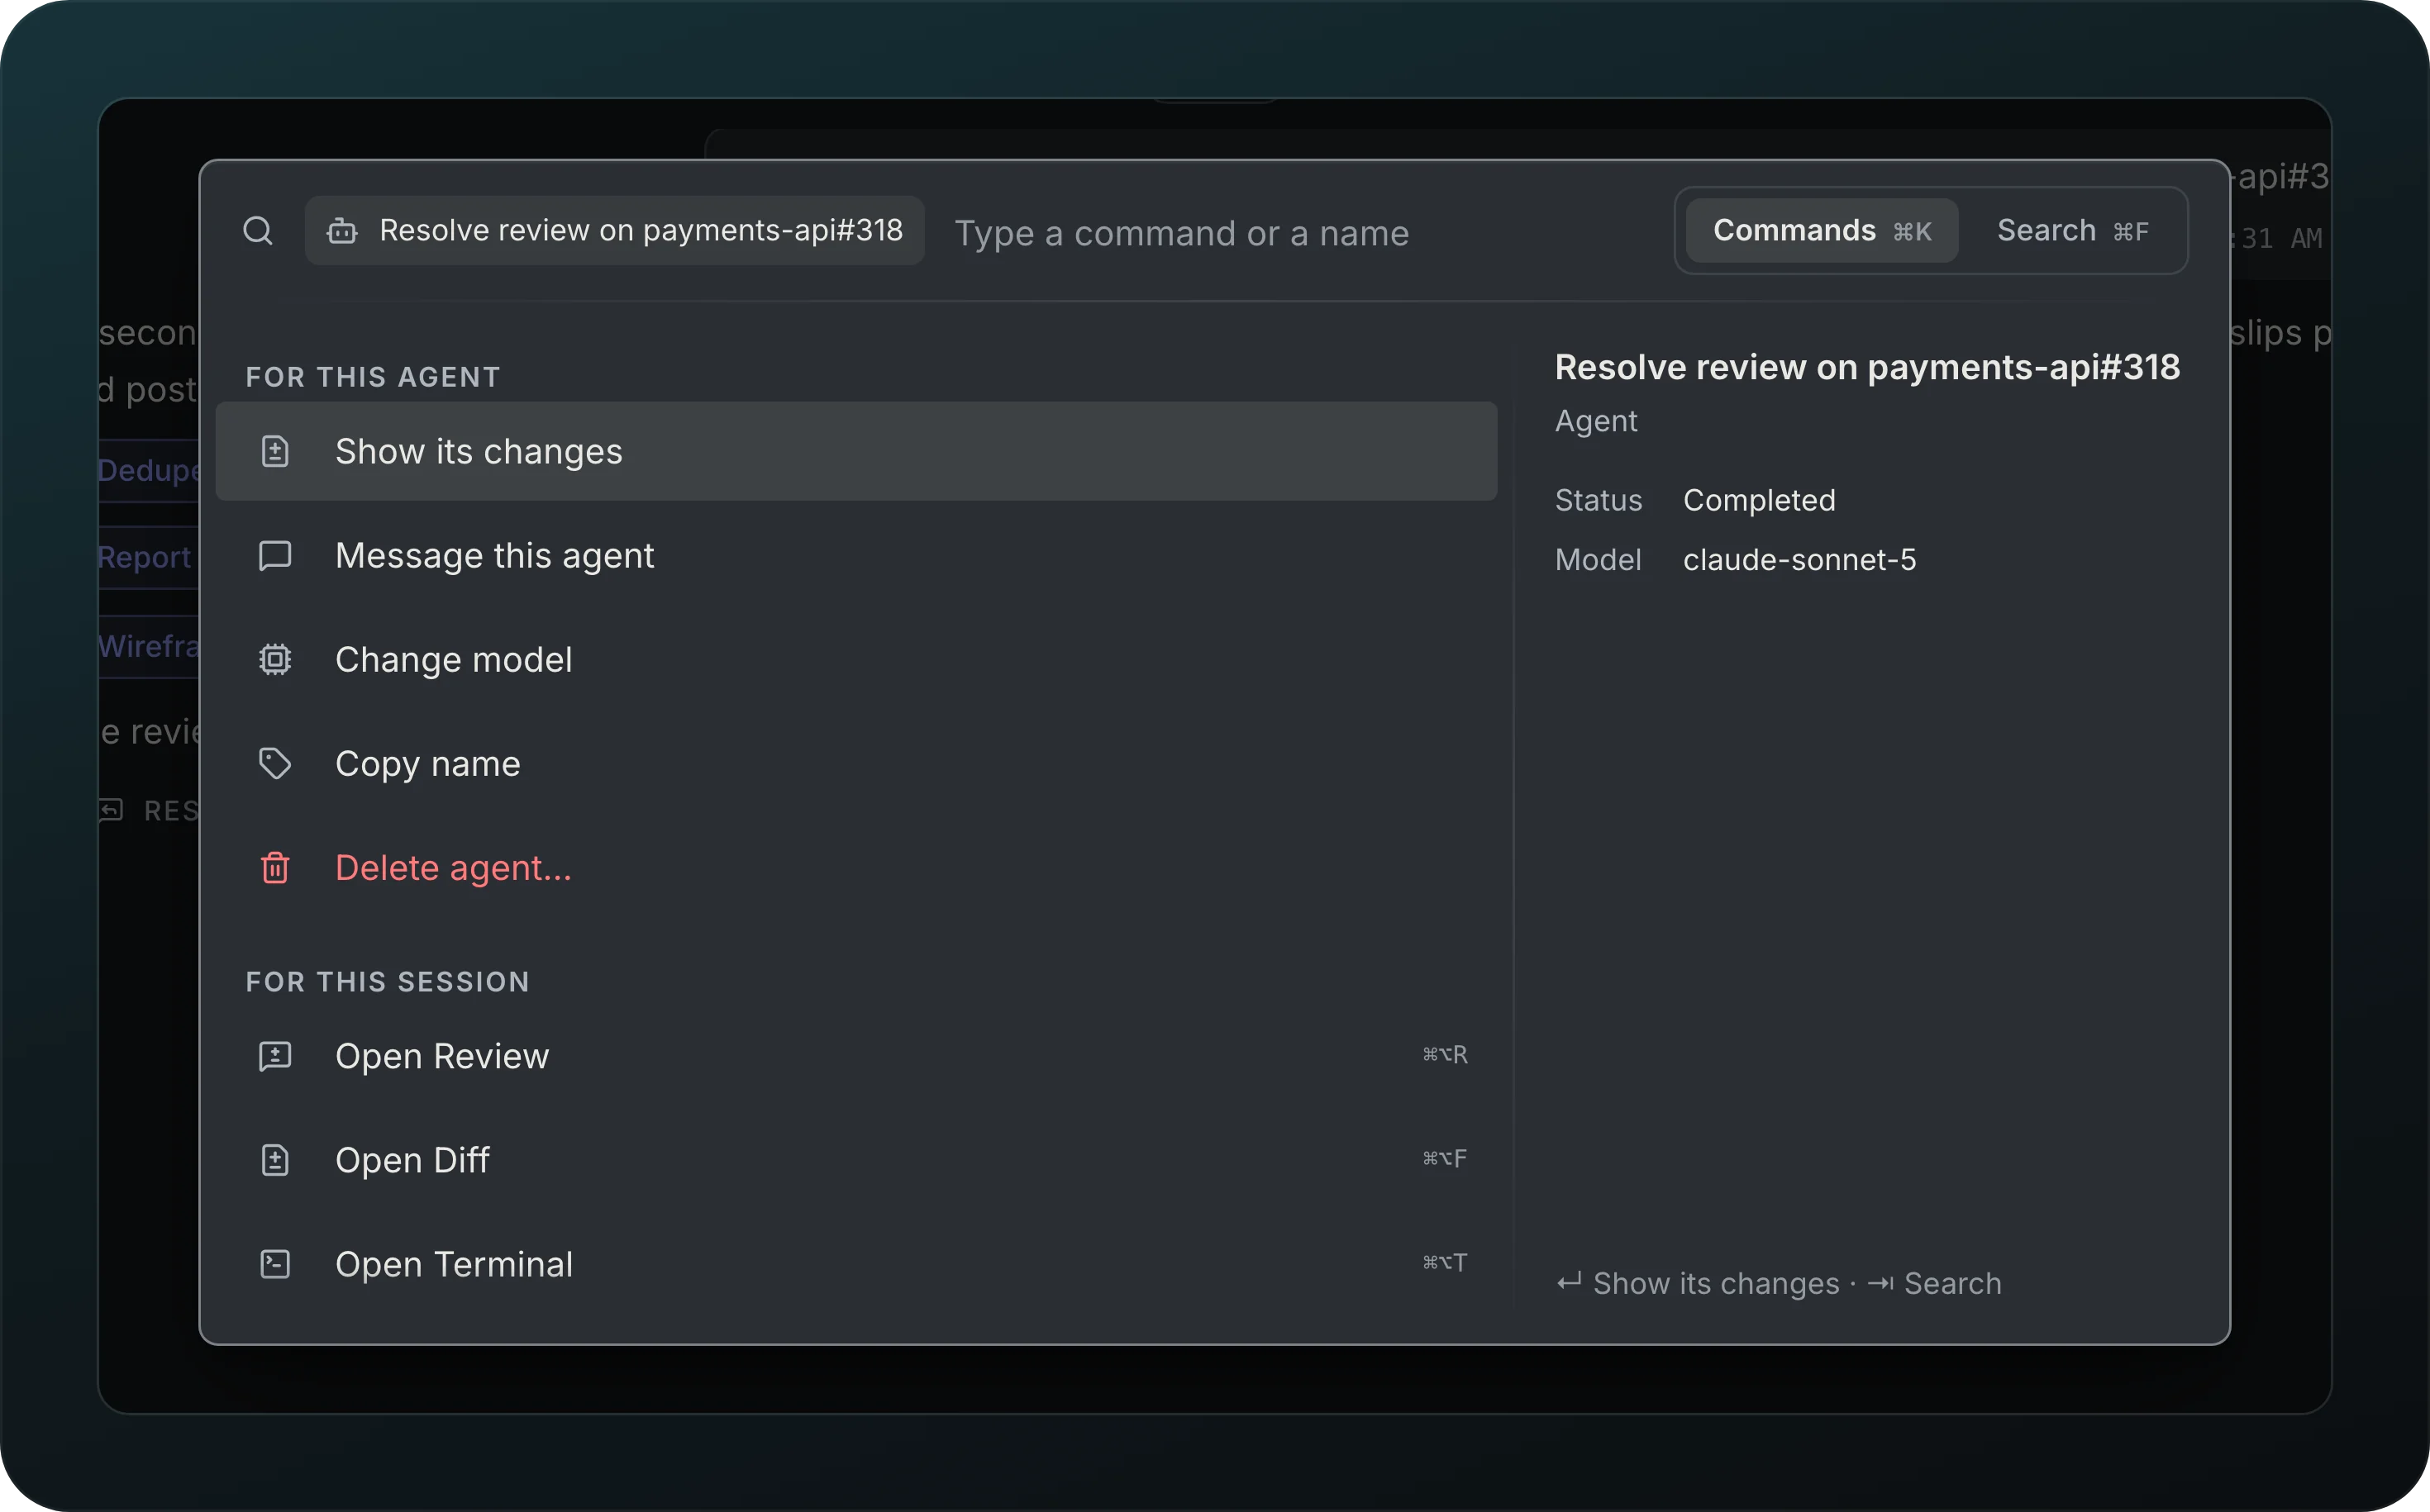Click the robot agent icon in the chip
This screenshot has height=1512, width=2430.
coord(342,231)
